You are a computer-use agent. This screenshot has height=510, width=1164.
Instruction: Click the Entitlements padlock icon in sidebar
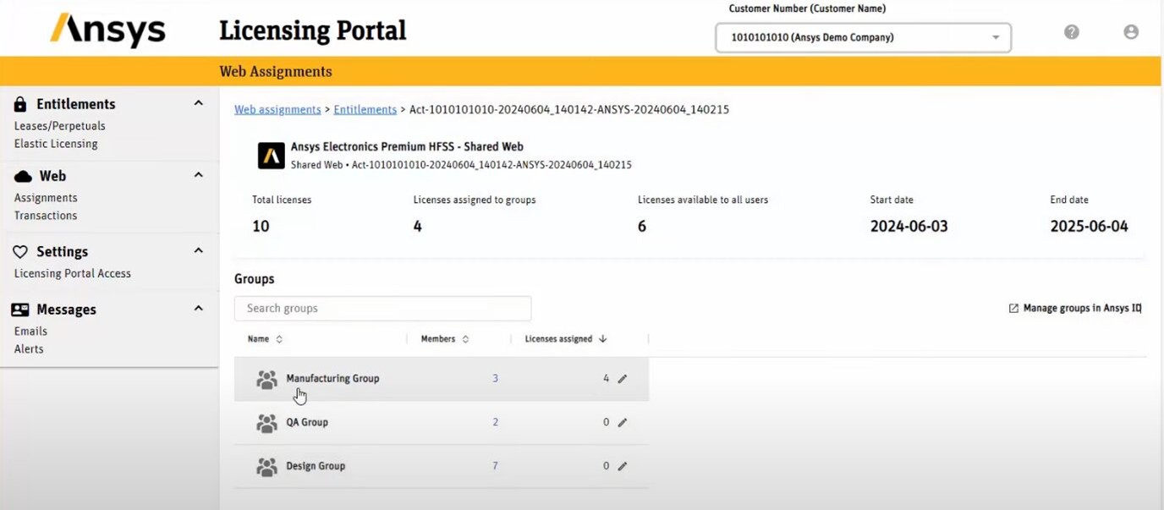click(19, 103)
